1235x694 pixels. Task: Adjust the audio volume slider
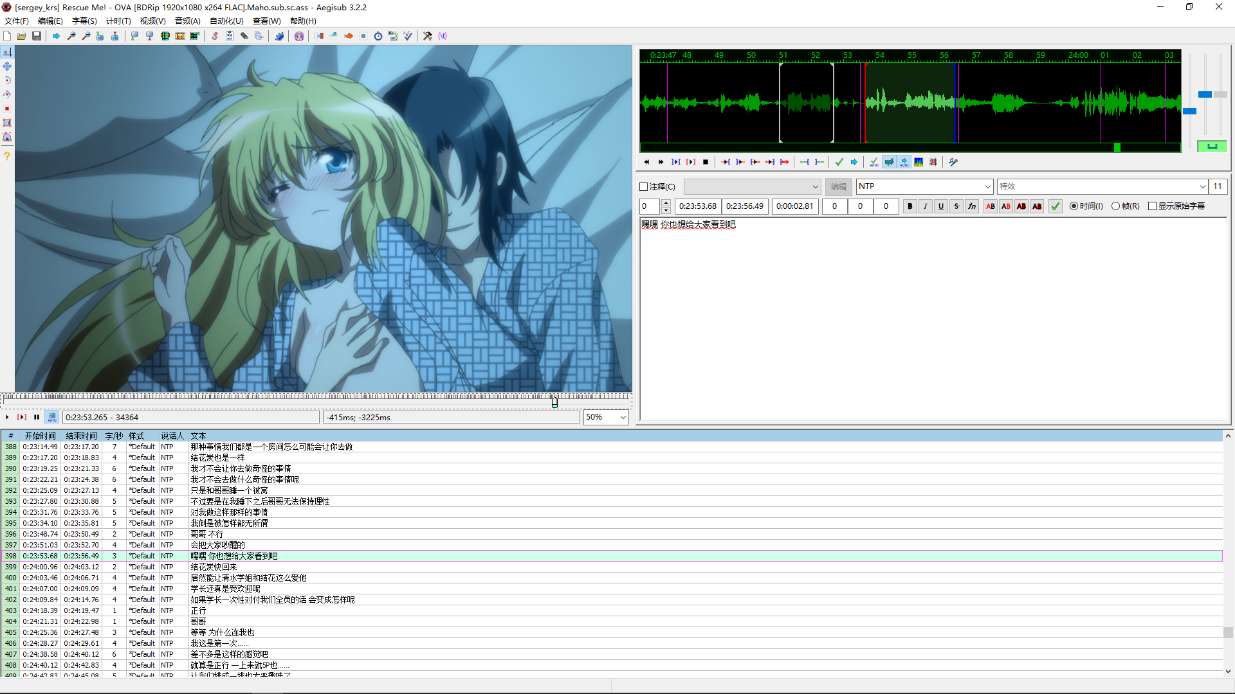coord(1220,94)
